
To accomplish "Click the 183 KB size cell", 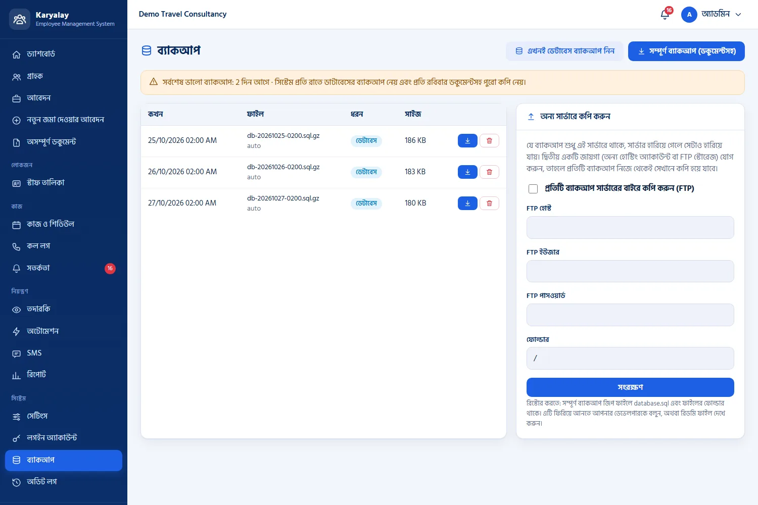I will click(x=415, y=172).
